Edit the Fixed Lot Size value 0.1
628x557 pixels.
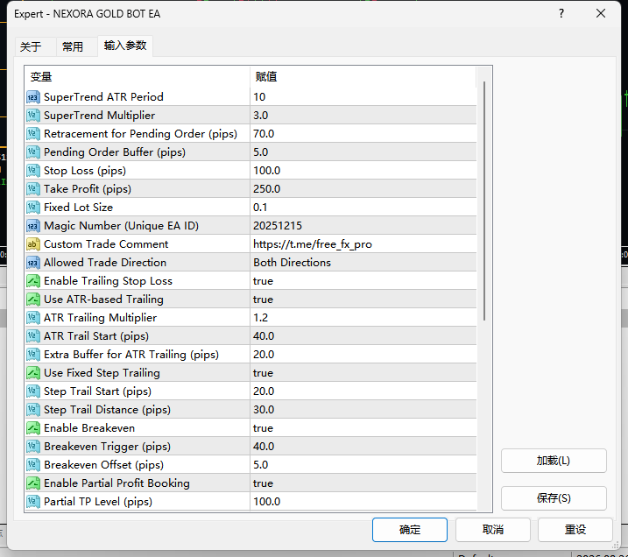pos(363,208)
